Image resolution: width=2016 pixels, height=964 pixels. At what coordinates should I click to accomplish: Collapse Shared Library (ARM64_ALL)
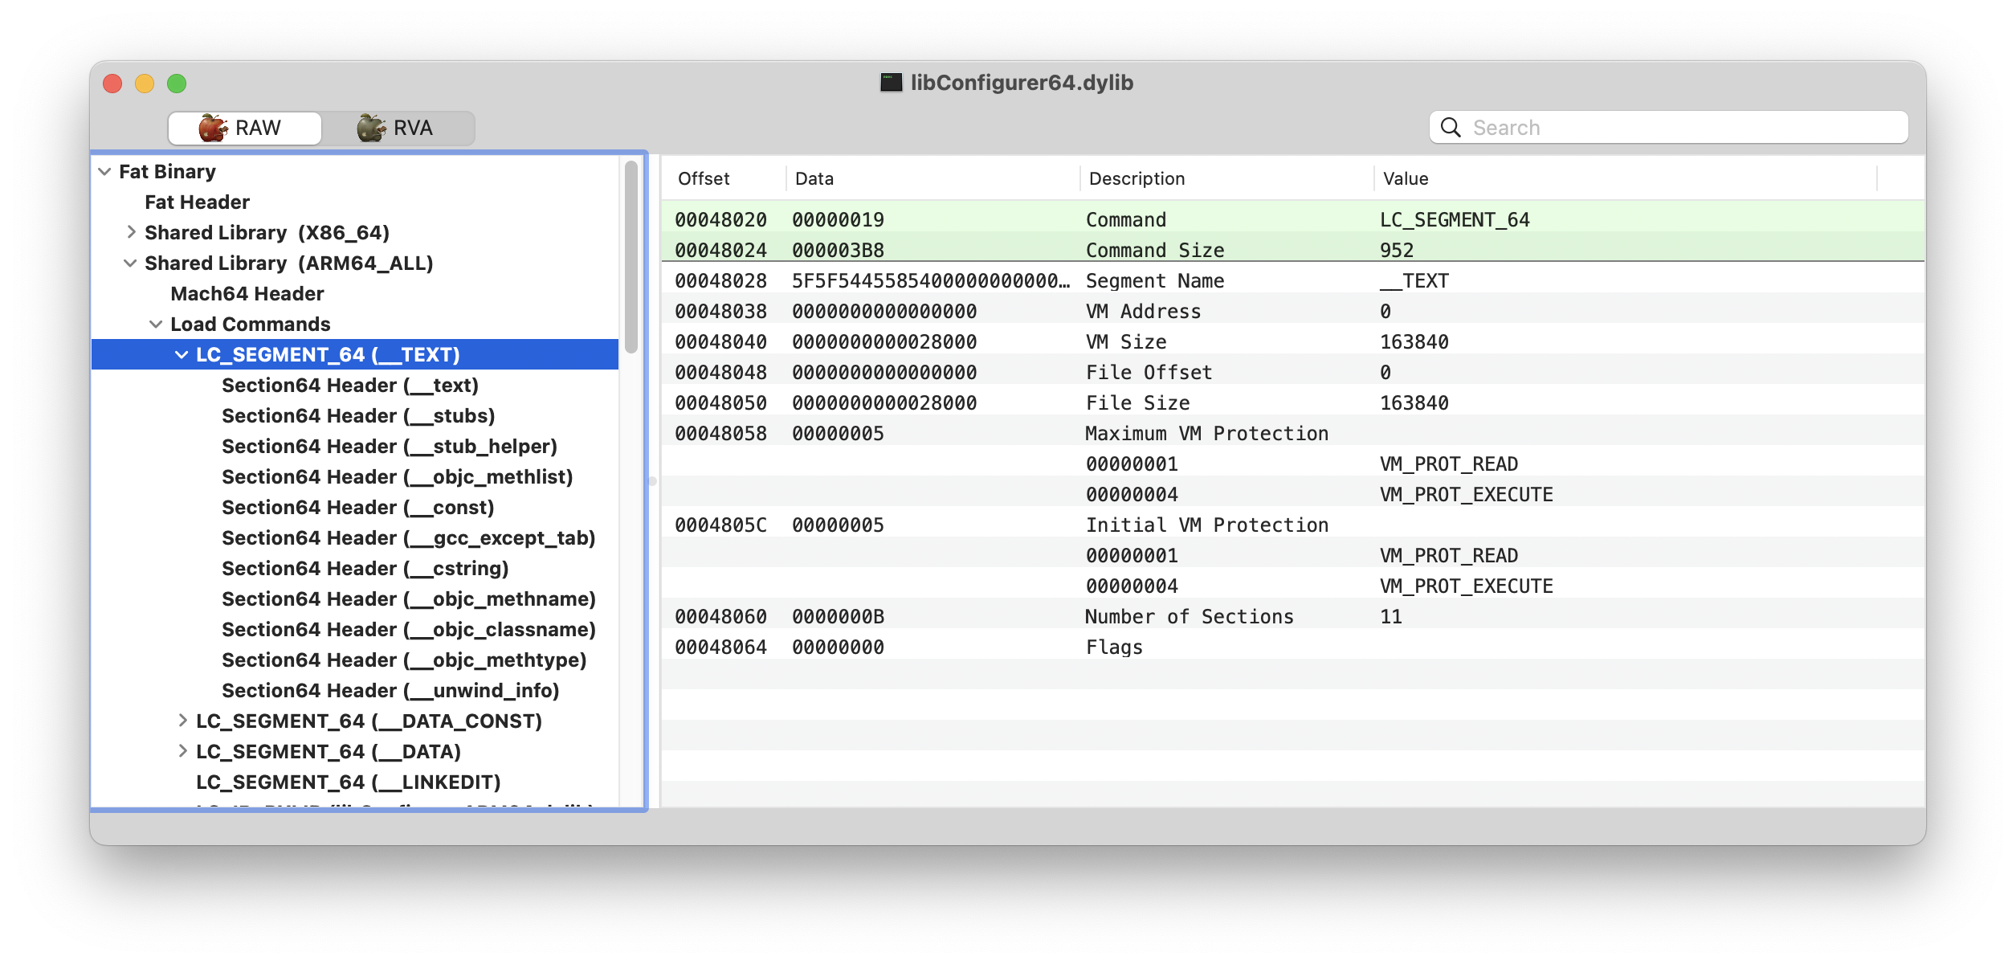click(x=131, y=263)
